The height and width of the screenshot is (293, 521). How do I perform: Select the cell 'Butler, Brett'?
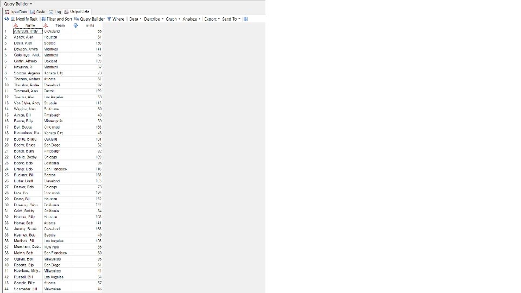coord(28,181)
